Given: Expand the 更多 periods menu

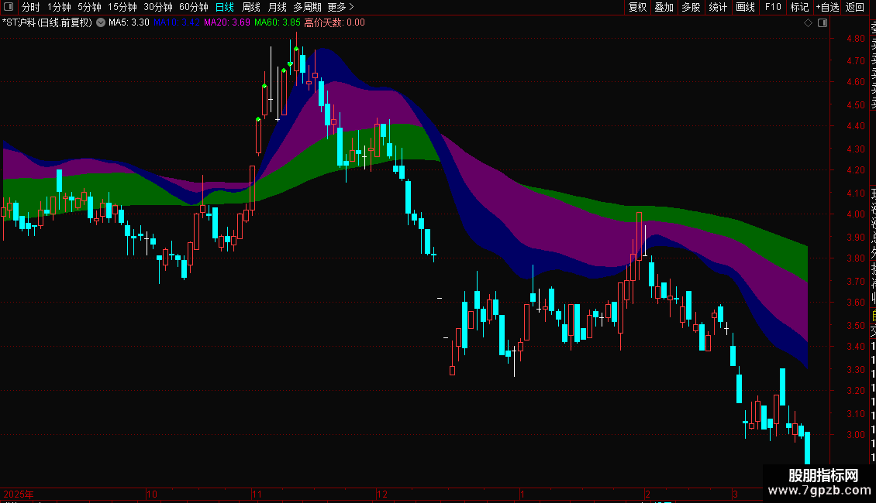Looking at the screenshot, I should pos(341,7).
